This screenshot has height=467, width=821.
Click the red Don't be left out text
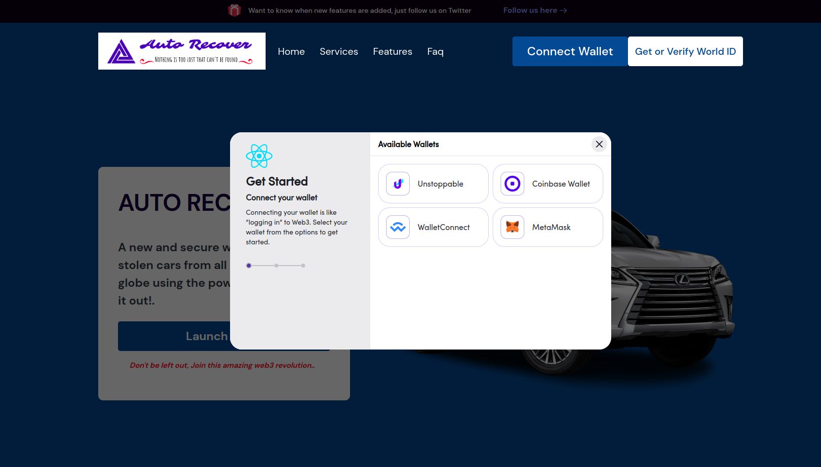pos(222,365)
